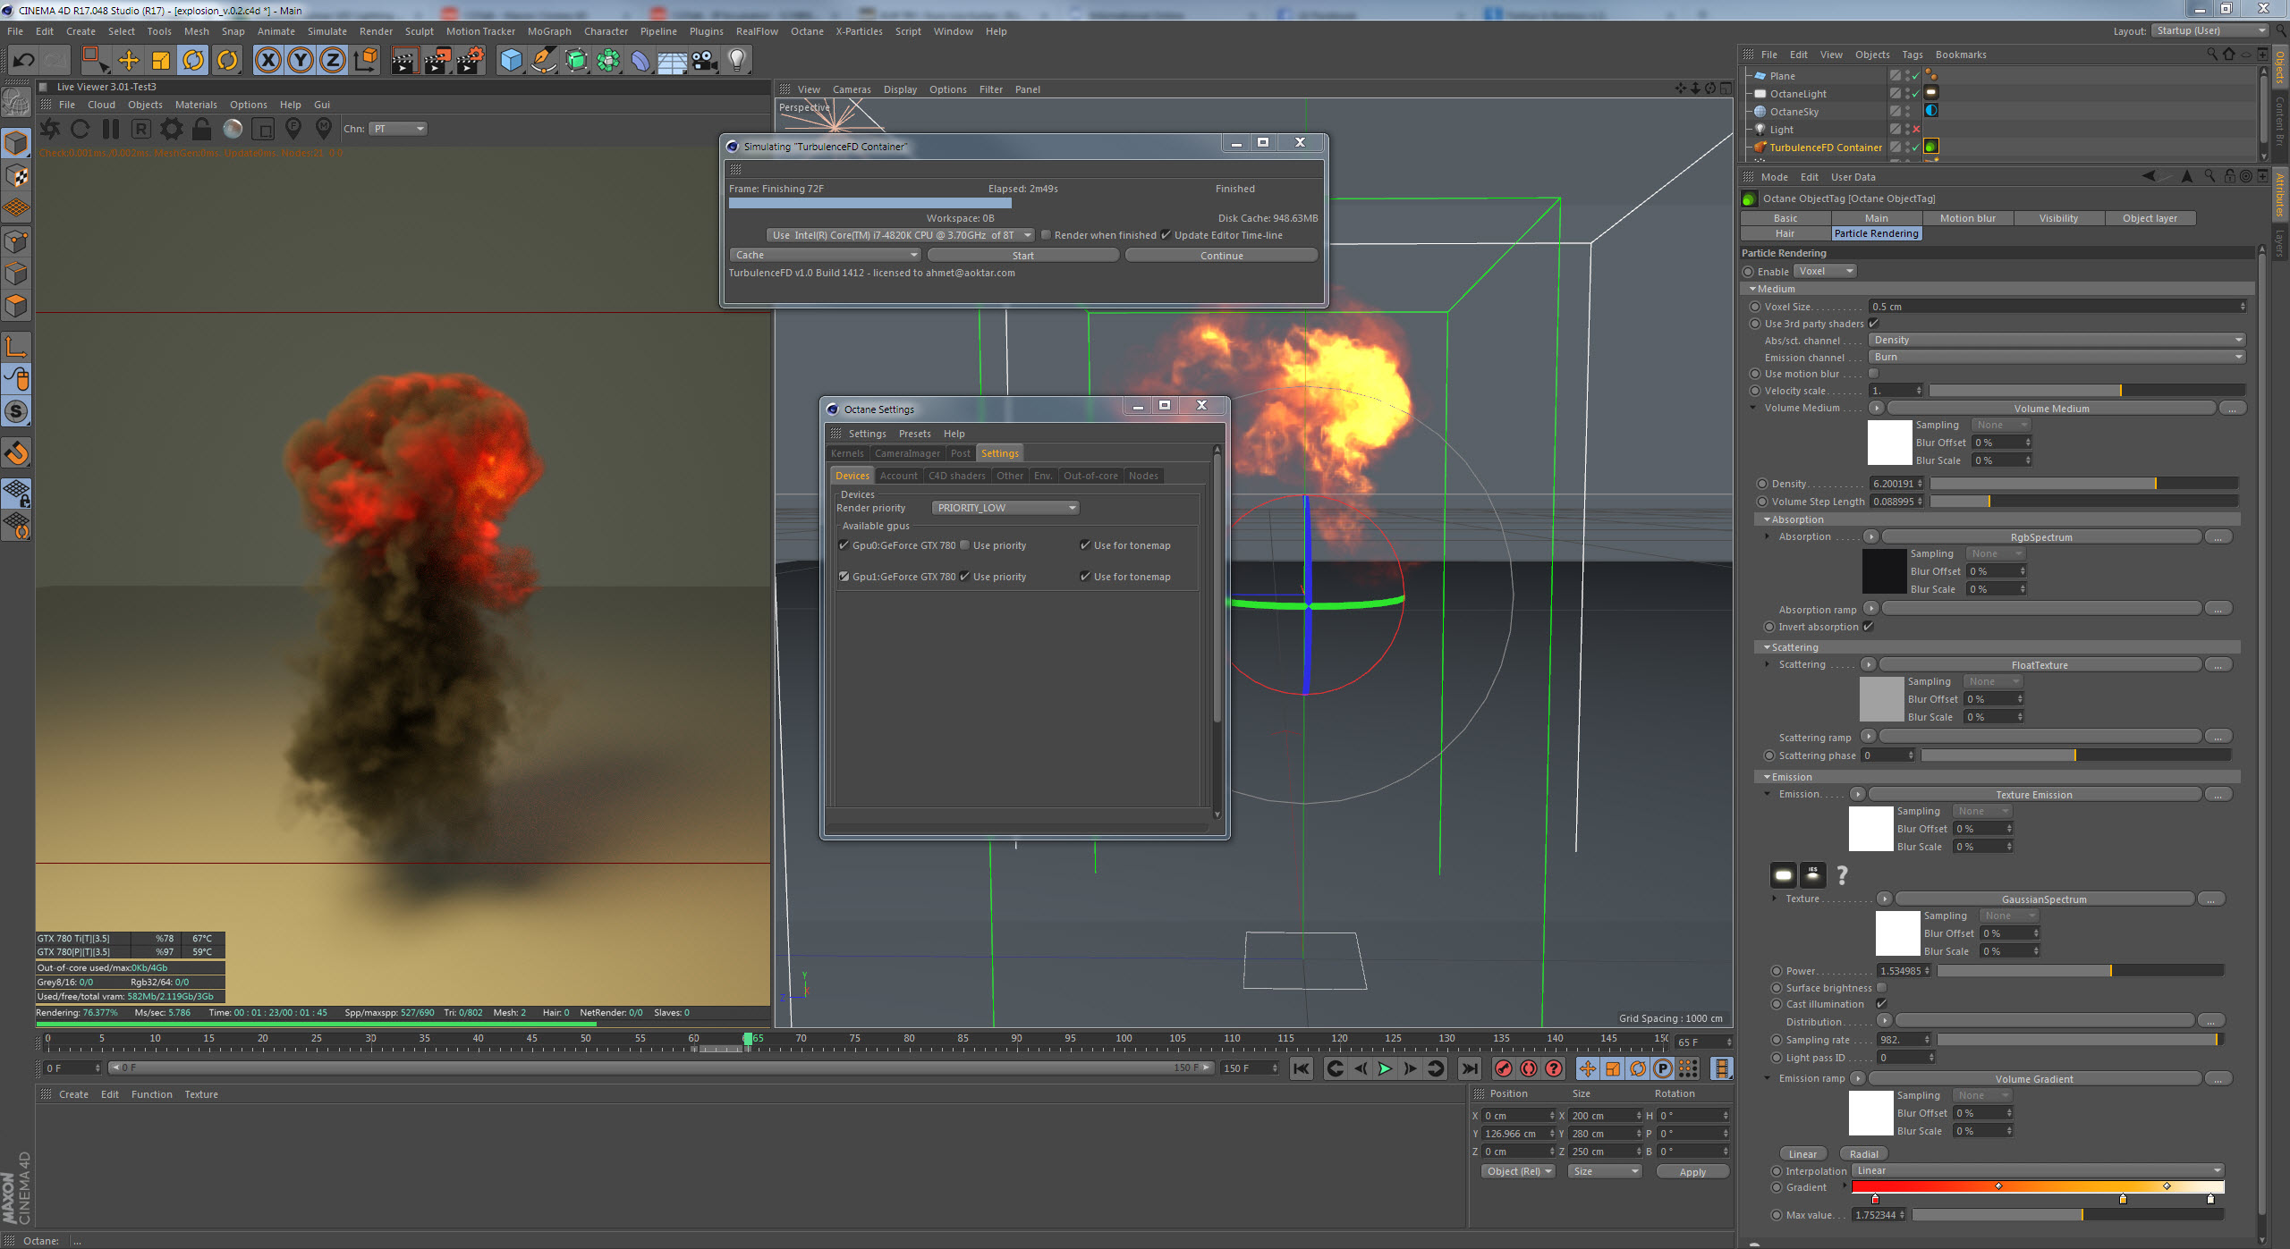
Task: Click the Cube primitive object icon
Action: tap(511, 60)
